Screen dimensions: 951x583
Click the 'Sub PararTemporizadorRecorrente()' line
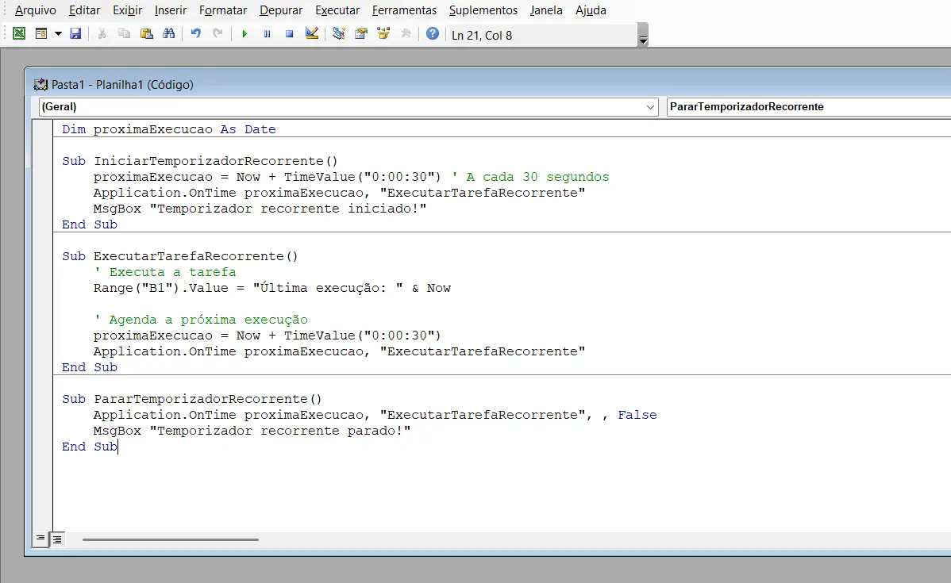coord(191,399)
